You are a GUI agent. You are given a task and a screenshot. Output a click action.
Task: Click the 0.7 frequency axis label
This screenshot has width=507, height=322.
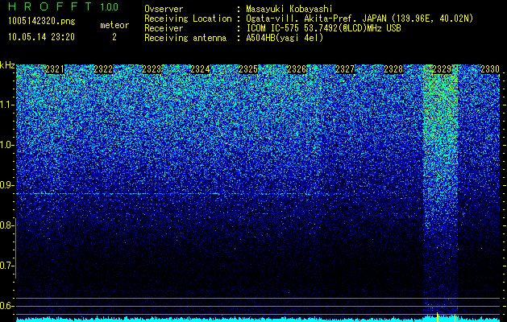coord(6,266)
